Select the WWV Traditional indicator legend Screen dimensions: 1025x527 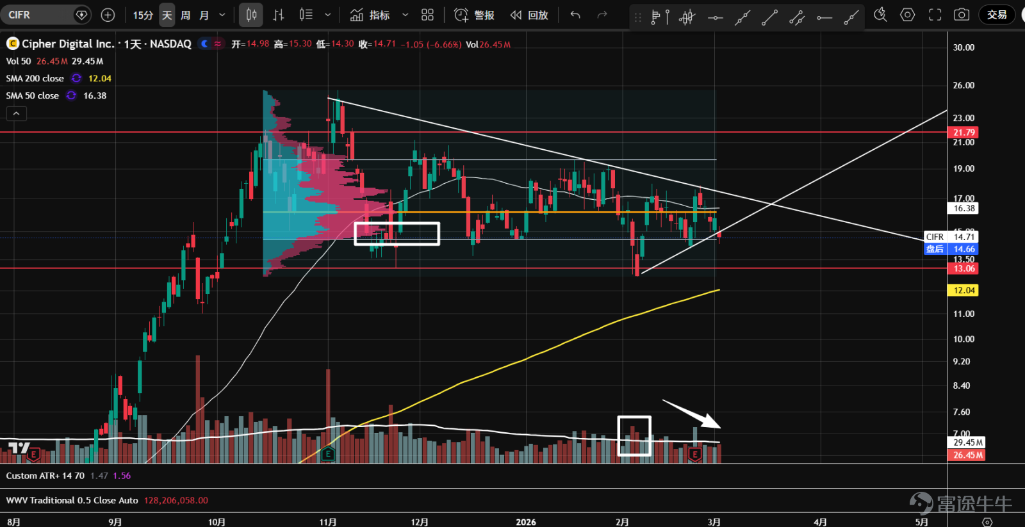tap(72, 500)
